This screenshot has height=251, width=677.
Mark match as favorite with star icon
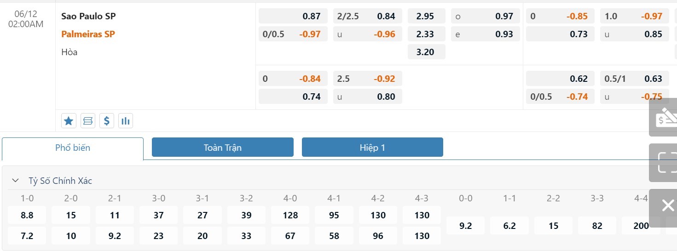(x=69, y=121)
